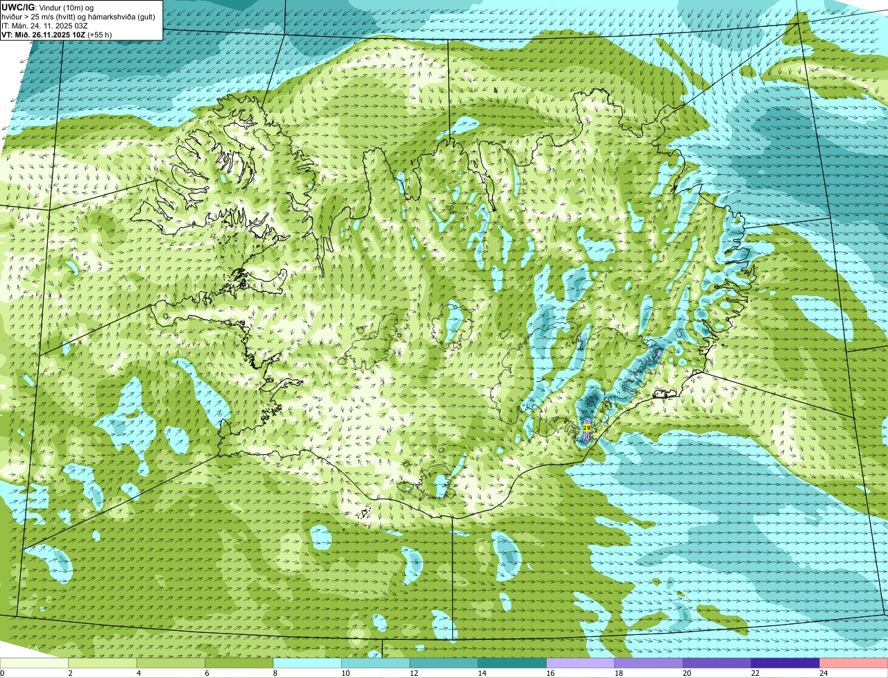Viewport: 888px width, 678px height.
Task: Click the 10–12 m/s turquoise legend swatch
Action: [x=375, y=663]
